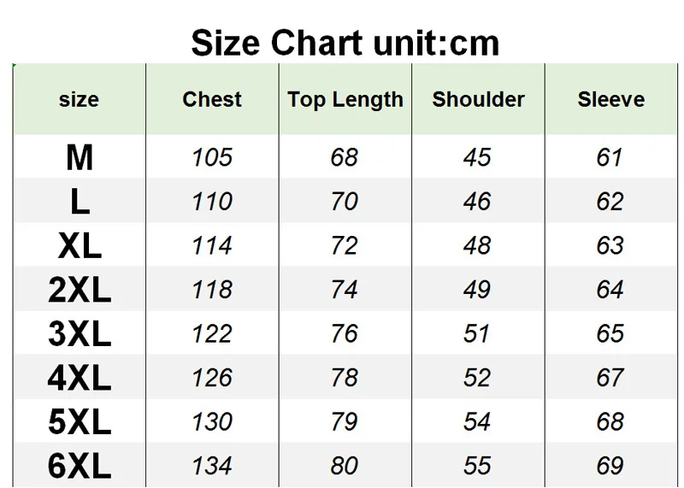Click the 5XL size row label

[x=80, y=421]
